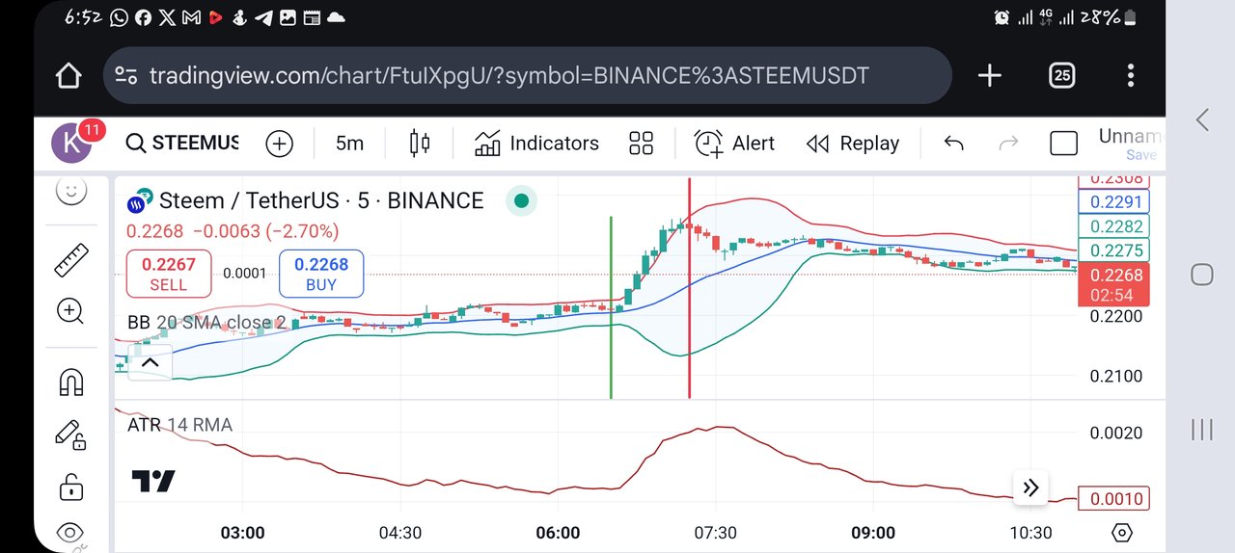Undo last chart action
Image resolution: width=1235 pixels, height=553 pixels.
(953, 144)
